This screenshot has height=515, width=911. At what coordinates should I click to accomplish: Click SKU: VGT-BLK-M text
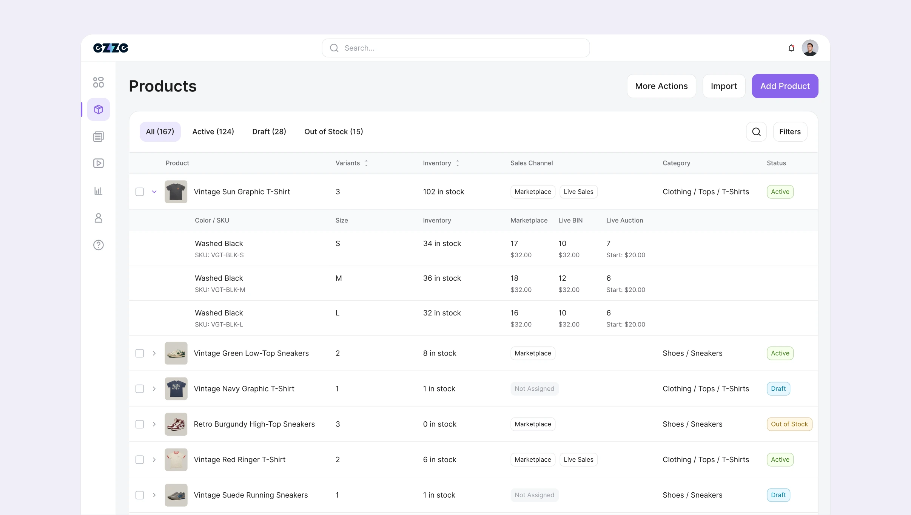coord(220,290)
